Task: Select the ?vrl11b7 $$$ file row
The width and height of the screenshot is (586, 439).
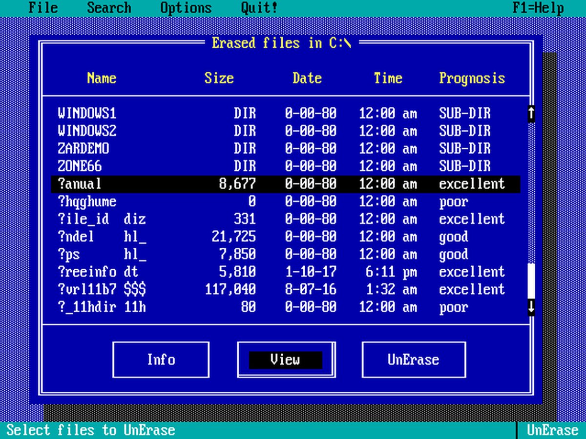Action: [x=285, y=289]
